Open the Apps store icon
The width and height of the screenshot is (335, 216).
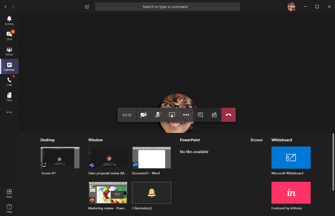[x=9, y=193]
